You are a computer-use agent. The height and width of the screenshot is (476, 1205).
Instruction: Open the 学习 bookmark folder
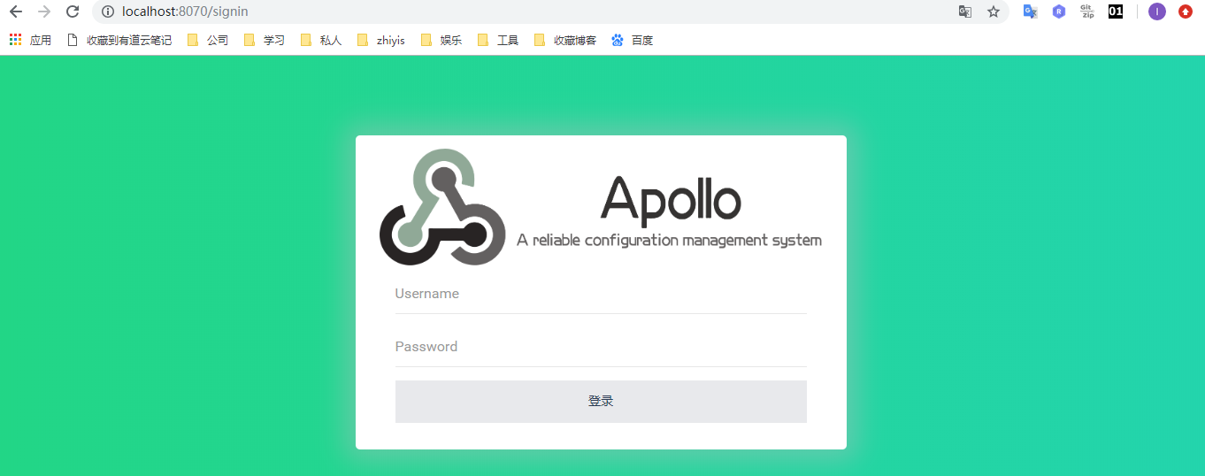[x=265, y=40]
